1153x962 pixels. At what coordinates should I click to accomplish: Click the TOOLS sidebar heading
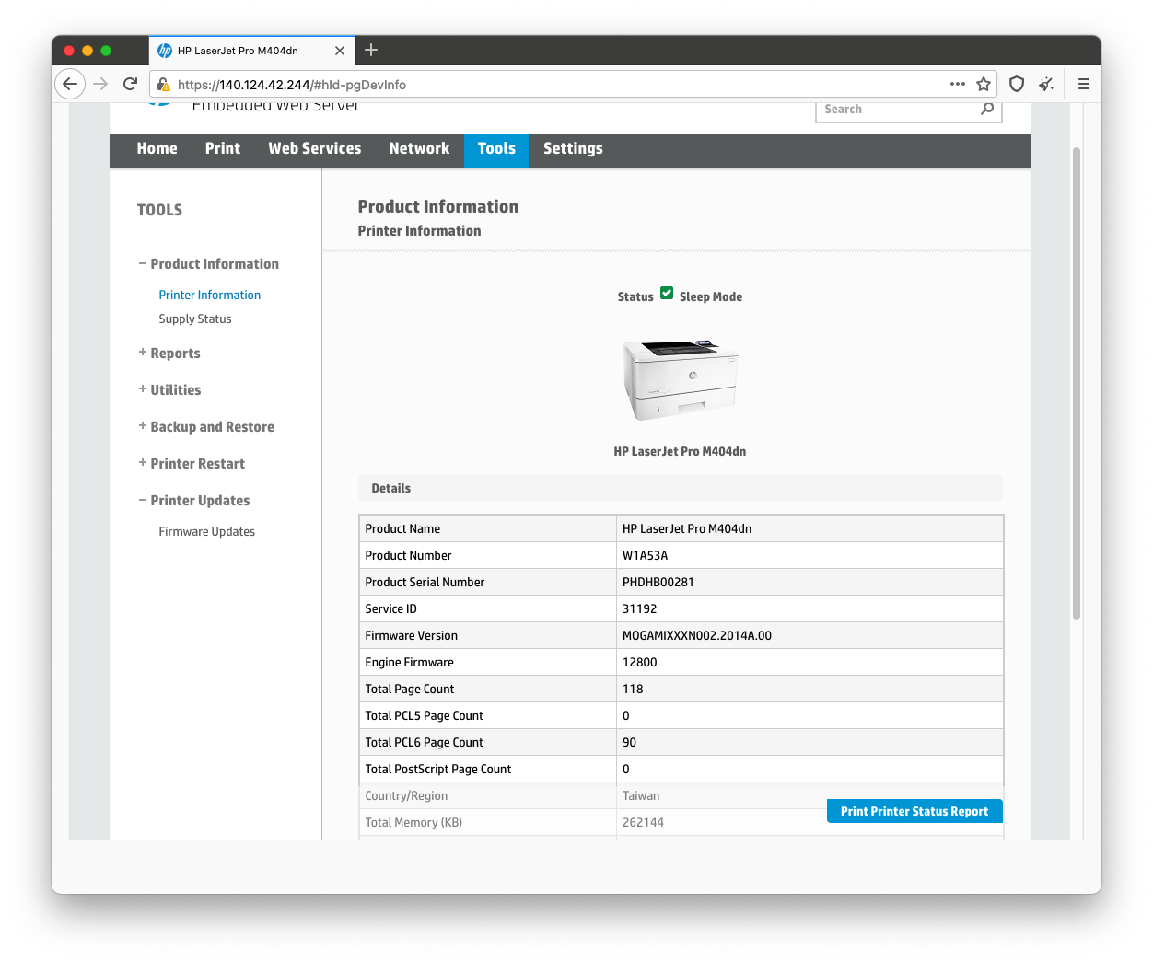160,210
